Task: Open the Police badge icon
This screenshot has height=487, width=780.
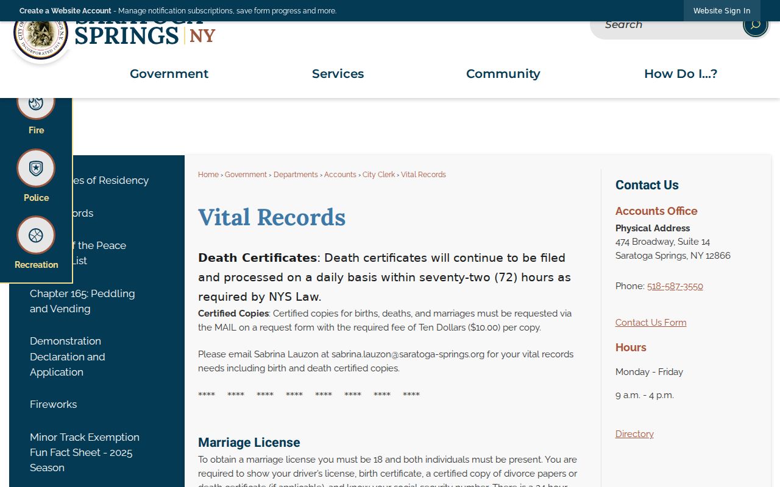Action: pos(36,168)
